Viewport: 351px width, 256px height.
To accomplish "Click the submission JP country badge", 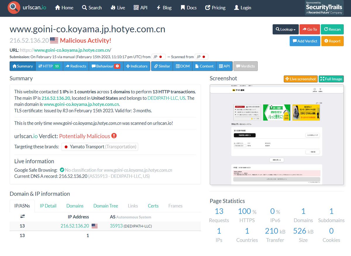I will coord(159,57).
